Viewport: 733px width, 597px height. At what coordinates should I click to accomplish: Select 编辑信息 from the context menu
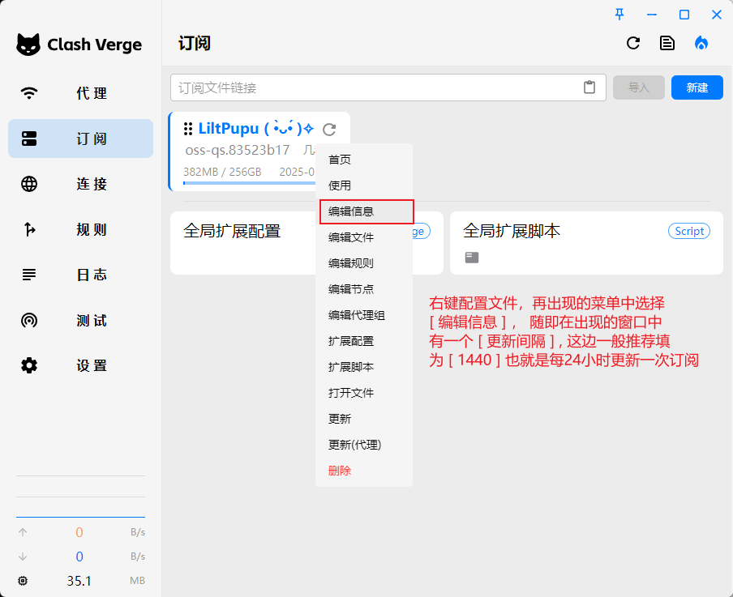coord(351,211)
